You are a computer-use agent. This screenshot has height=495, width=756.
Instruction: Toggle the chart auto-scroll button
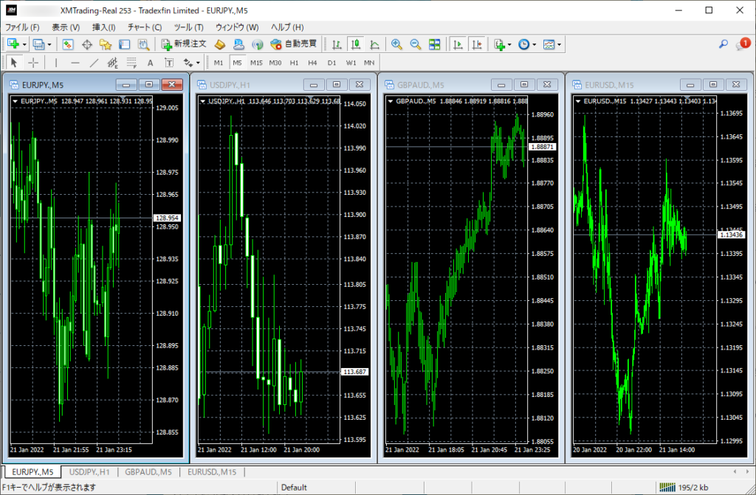tap(458, 44)
